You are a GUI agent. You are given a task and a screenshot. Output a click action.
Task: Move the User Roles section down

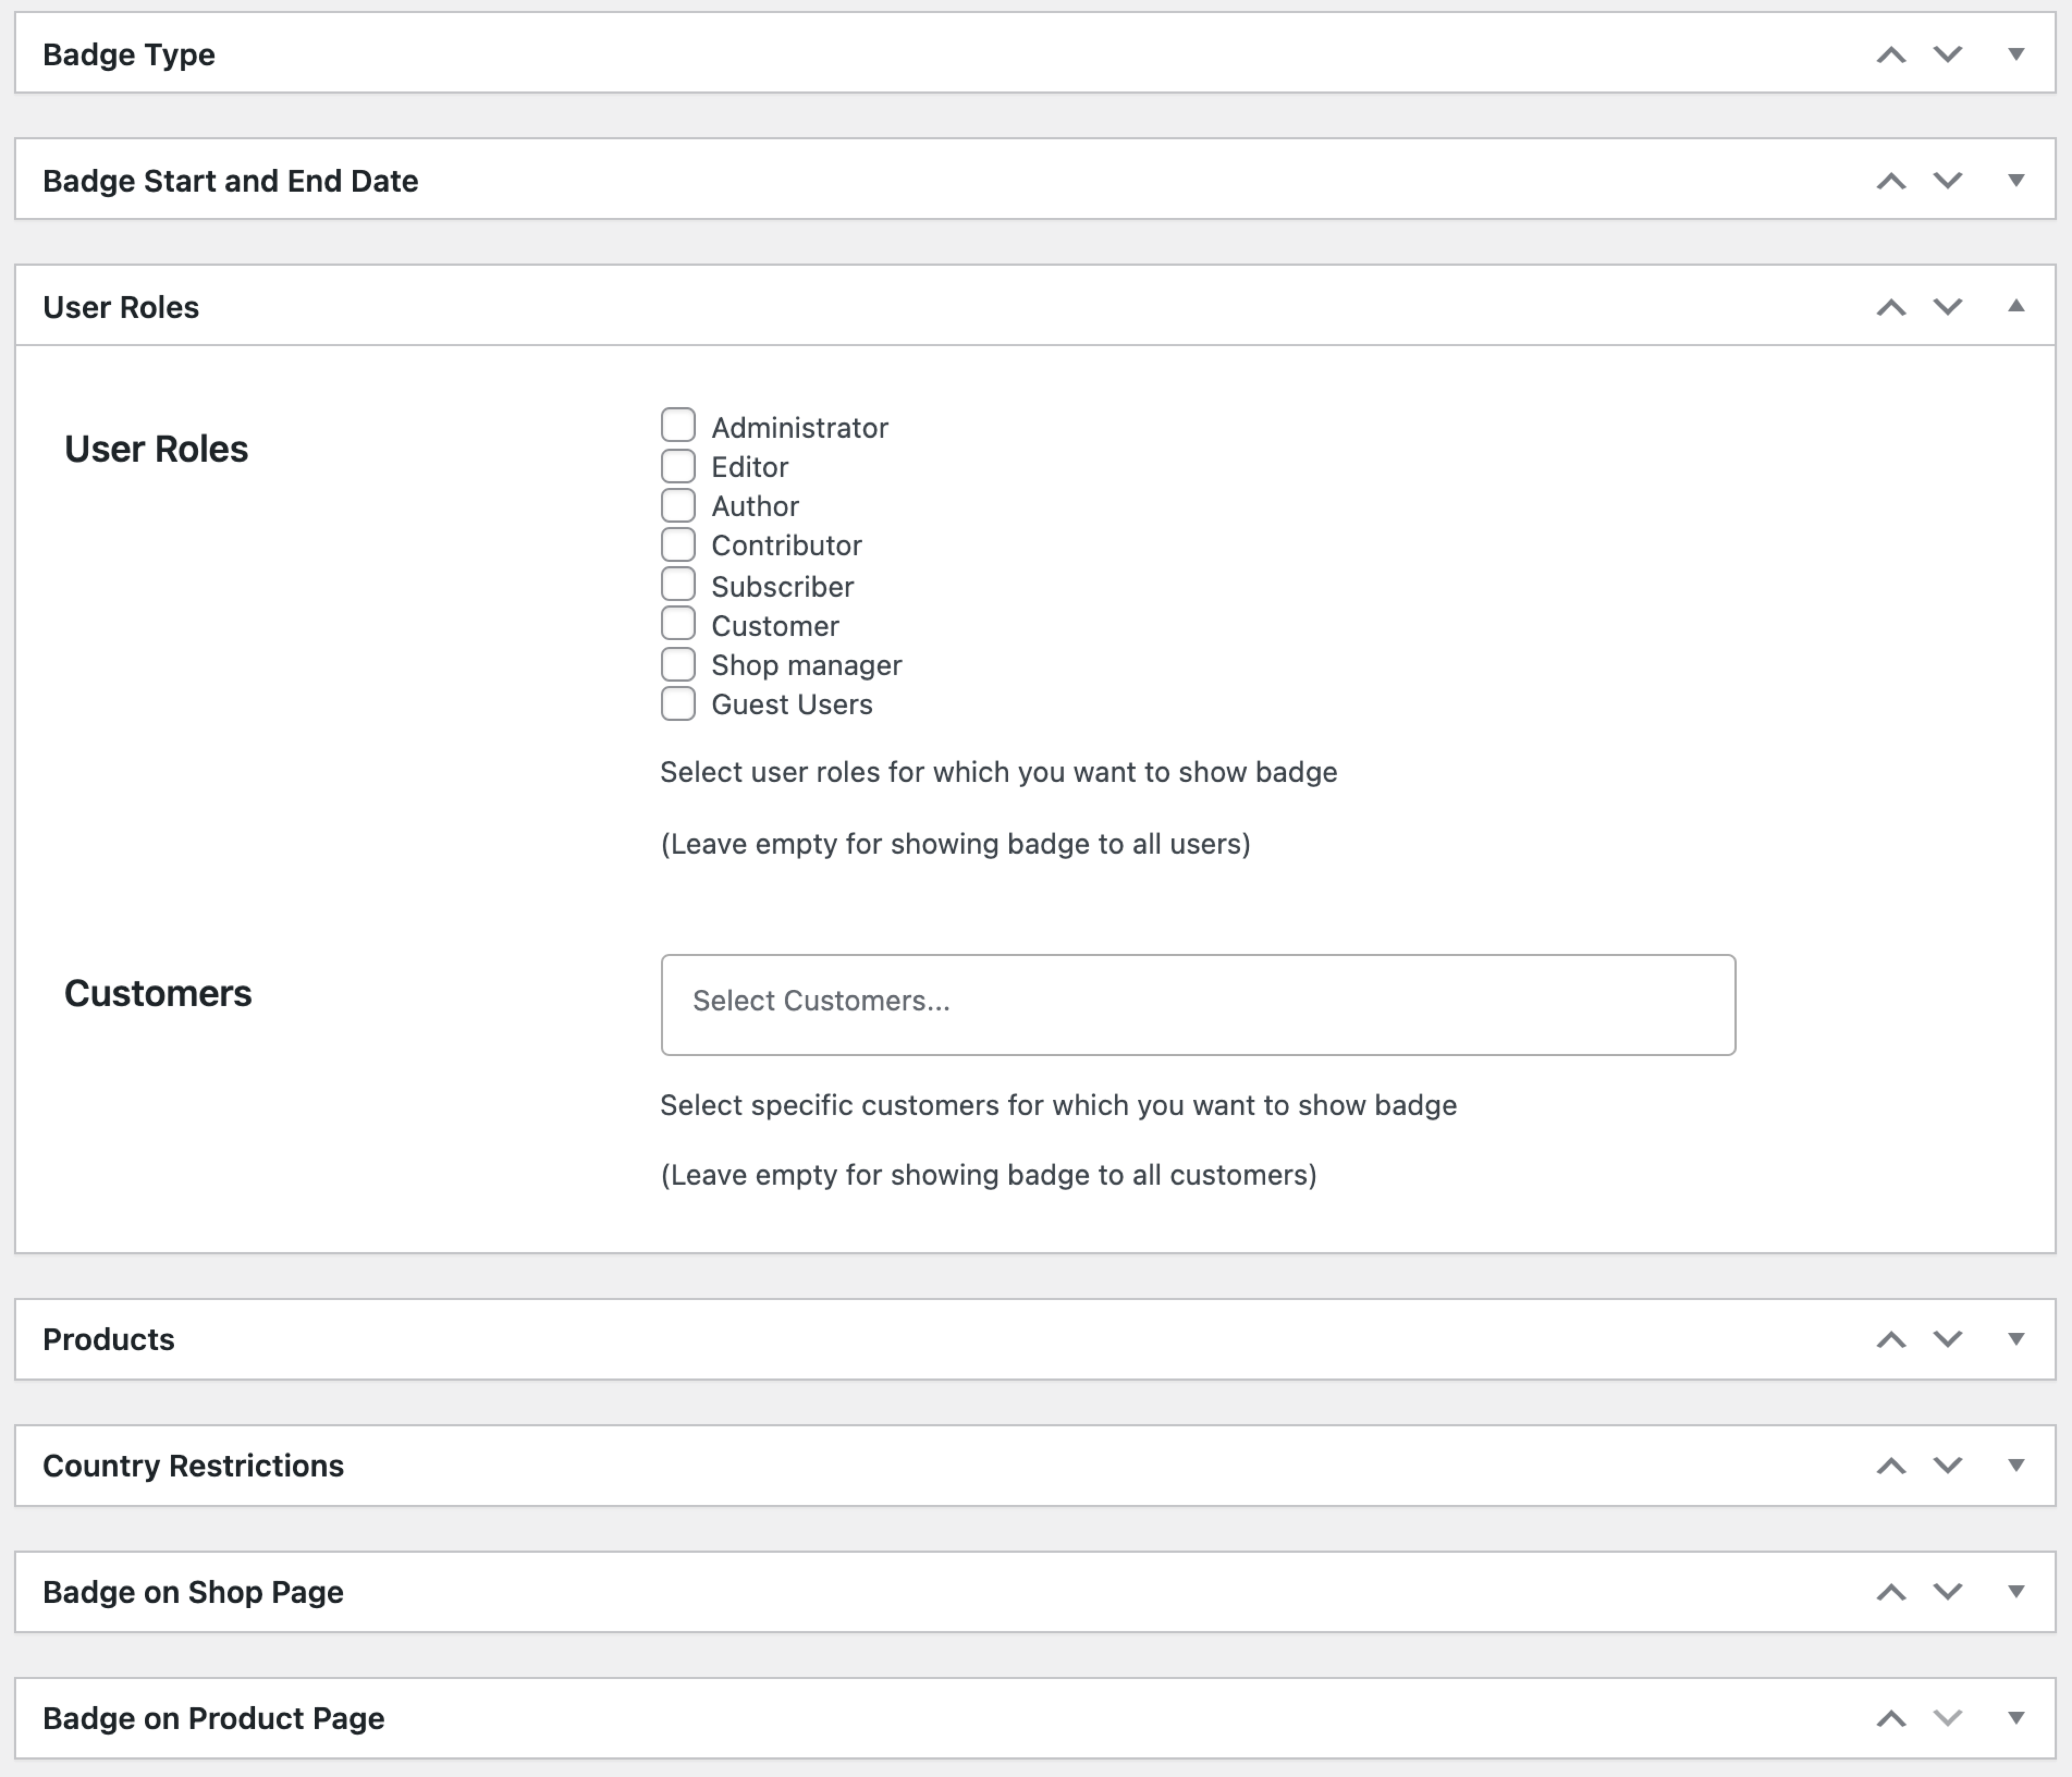click(x=1946, y=307)
